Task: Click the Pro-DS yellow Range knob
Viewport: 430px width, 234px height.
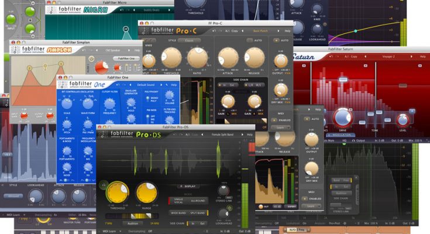Action: 147,192
